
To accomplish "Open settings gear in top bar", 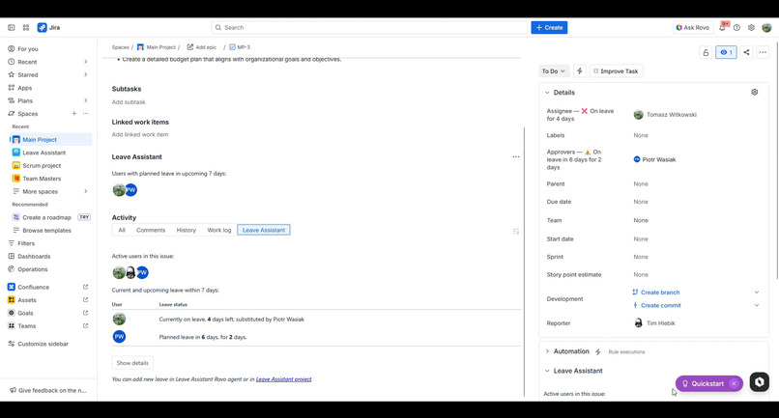I will click(751, 28).
